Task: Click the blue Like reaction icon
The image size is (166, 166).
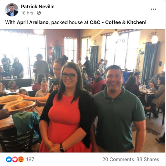Action: (9, 159)
